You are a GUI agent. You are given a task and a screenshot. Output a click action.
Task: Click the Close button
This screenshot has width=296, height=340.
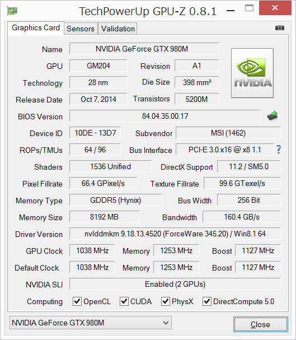tap(261, 324)
